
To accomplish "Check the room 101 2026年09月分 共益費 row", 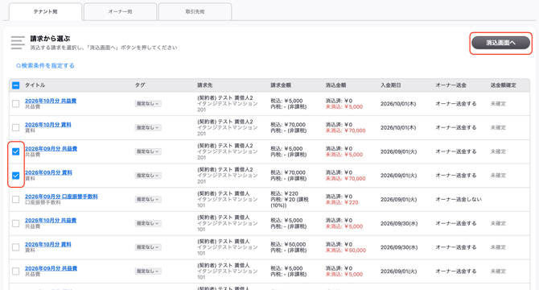I will (x=16, y=271).
